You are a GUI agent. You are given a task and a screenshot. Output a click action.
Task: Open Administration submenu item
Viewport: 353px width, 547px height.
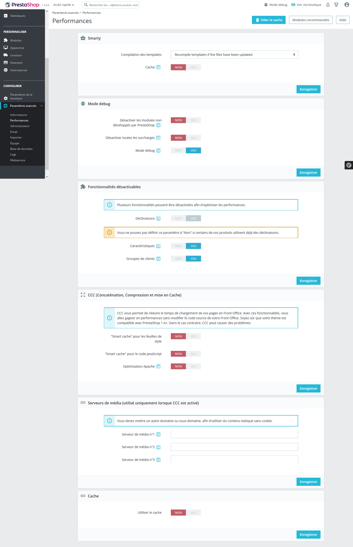(20, 126)
